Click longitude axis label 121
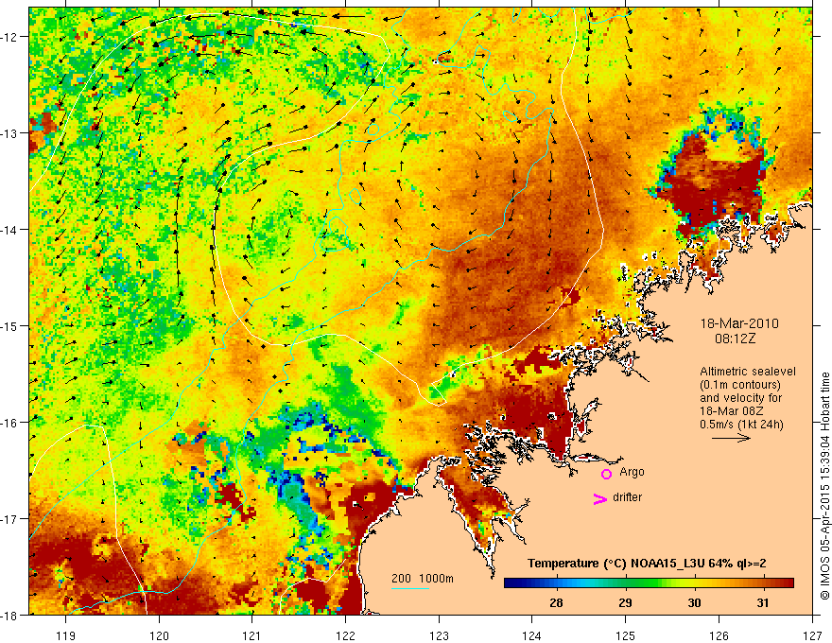This screenshot has height=643, width=832. (252, 635)
